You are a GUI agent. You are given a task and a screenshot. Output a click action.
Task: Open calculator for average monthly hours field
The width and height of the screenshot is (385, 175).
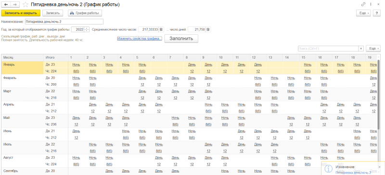point(161,29)
